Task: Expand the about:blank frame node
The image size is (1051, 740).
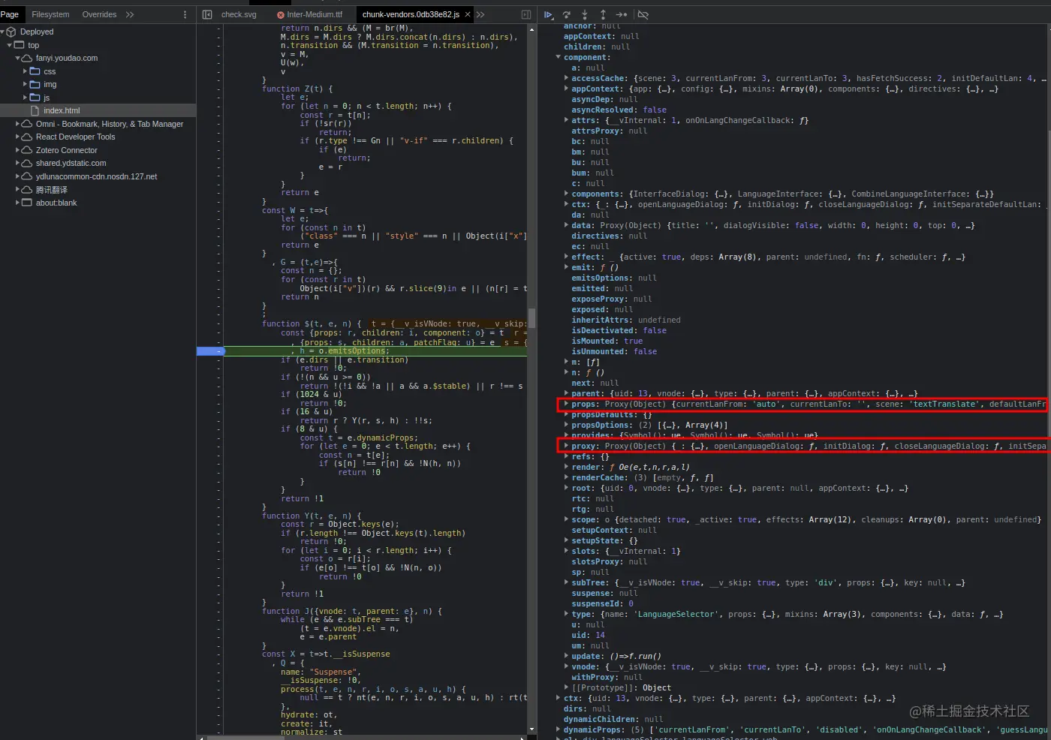Action: coord(18,203)
